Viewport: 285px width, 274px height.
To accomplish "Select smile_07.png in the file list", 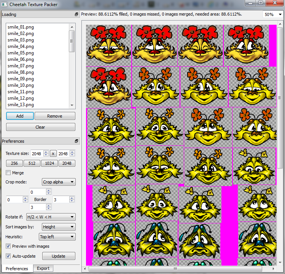I will click(21, 66).
